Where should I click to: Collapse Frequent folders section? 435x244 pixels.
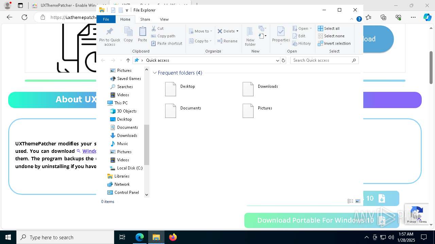[155, 73]
